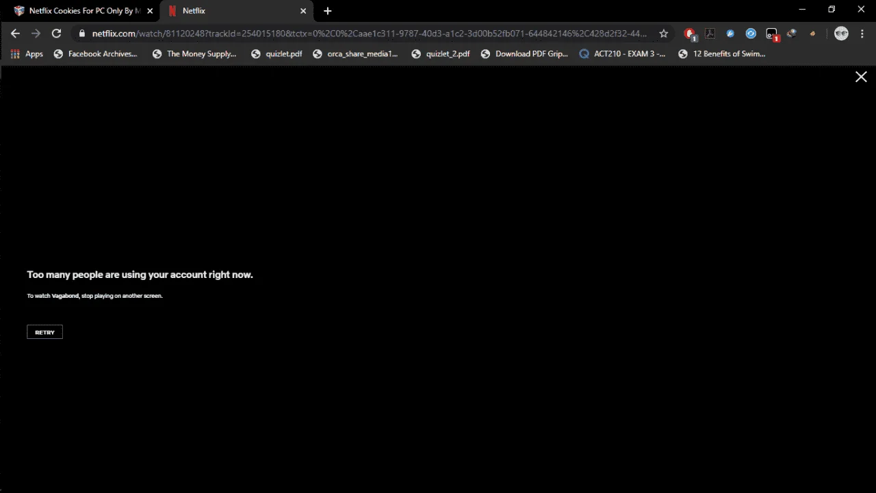View site security lock info

click(x=81, y=34)
